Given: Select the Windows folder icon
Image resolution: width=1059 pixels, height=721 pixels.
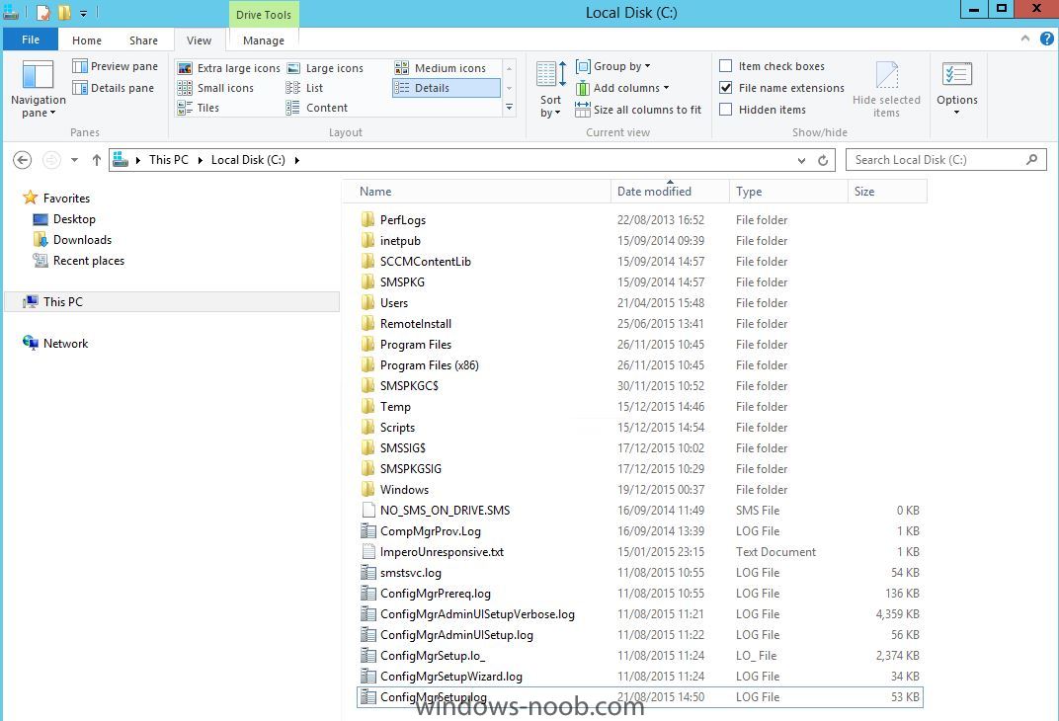Looking at the screenshot, I should point(368,490).
